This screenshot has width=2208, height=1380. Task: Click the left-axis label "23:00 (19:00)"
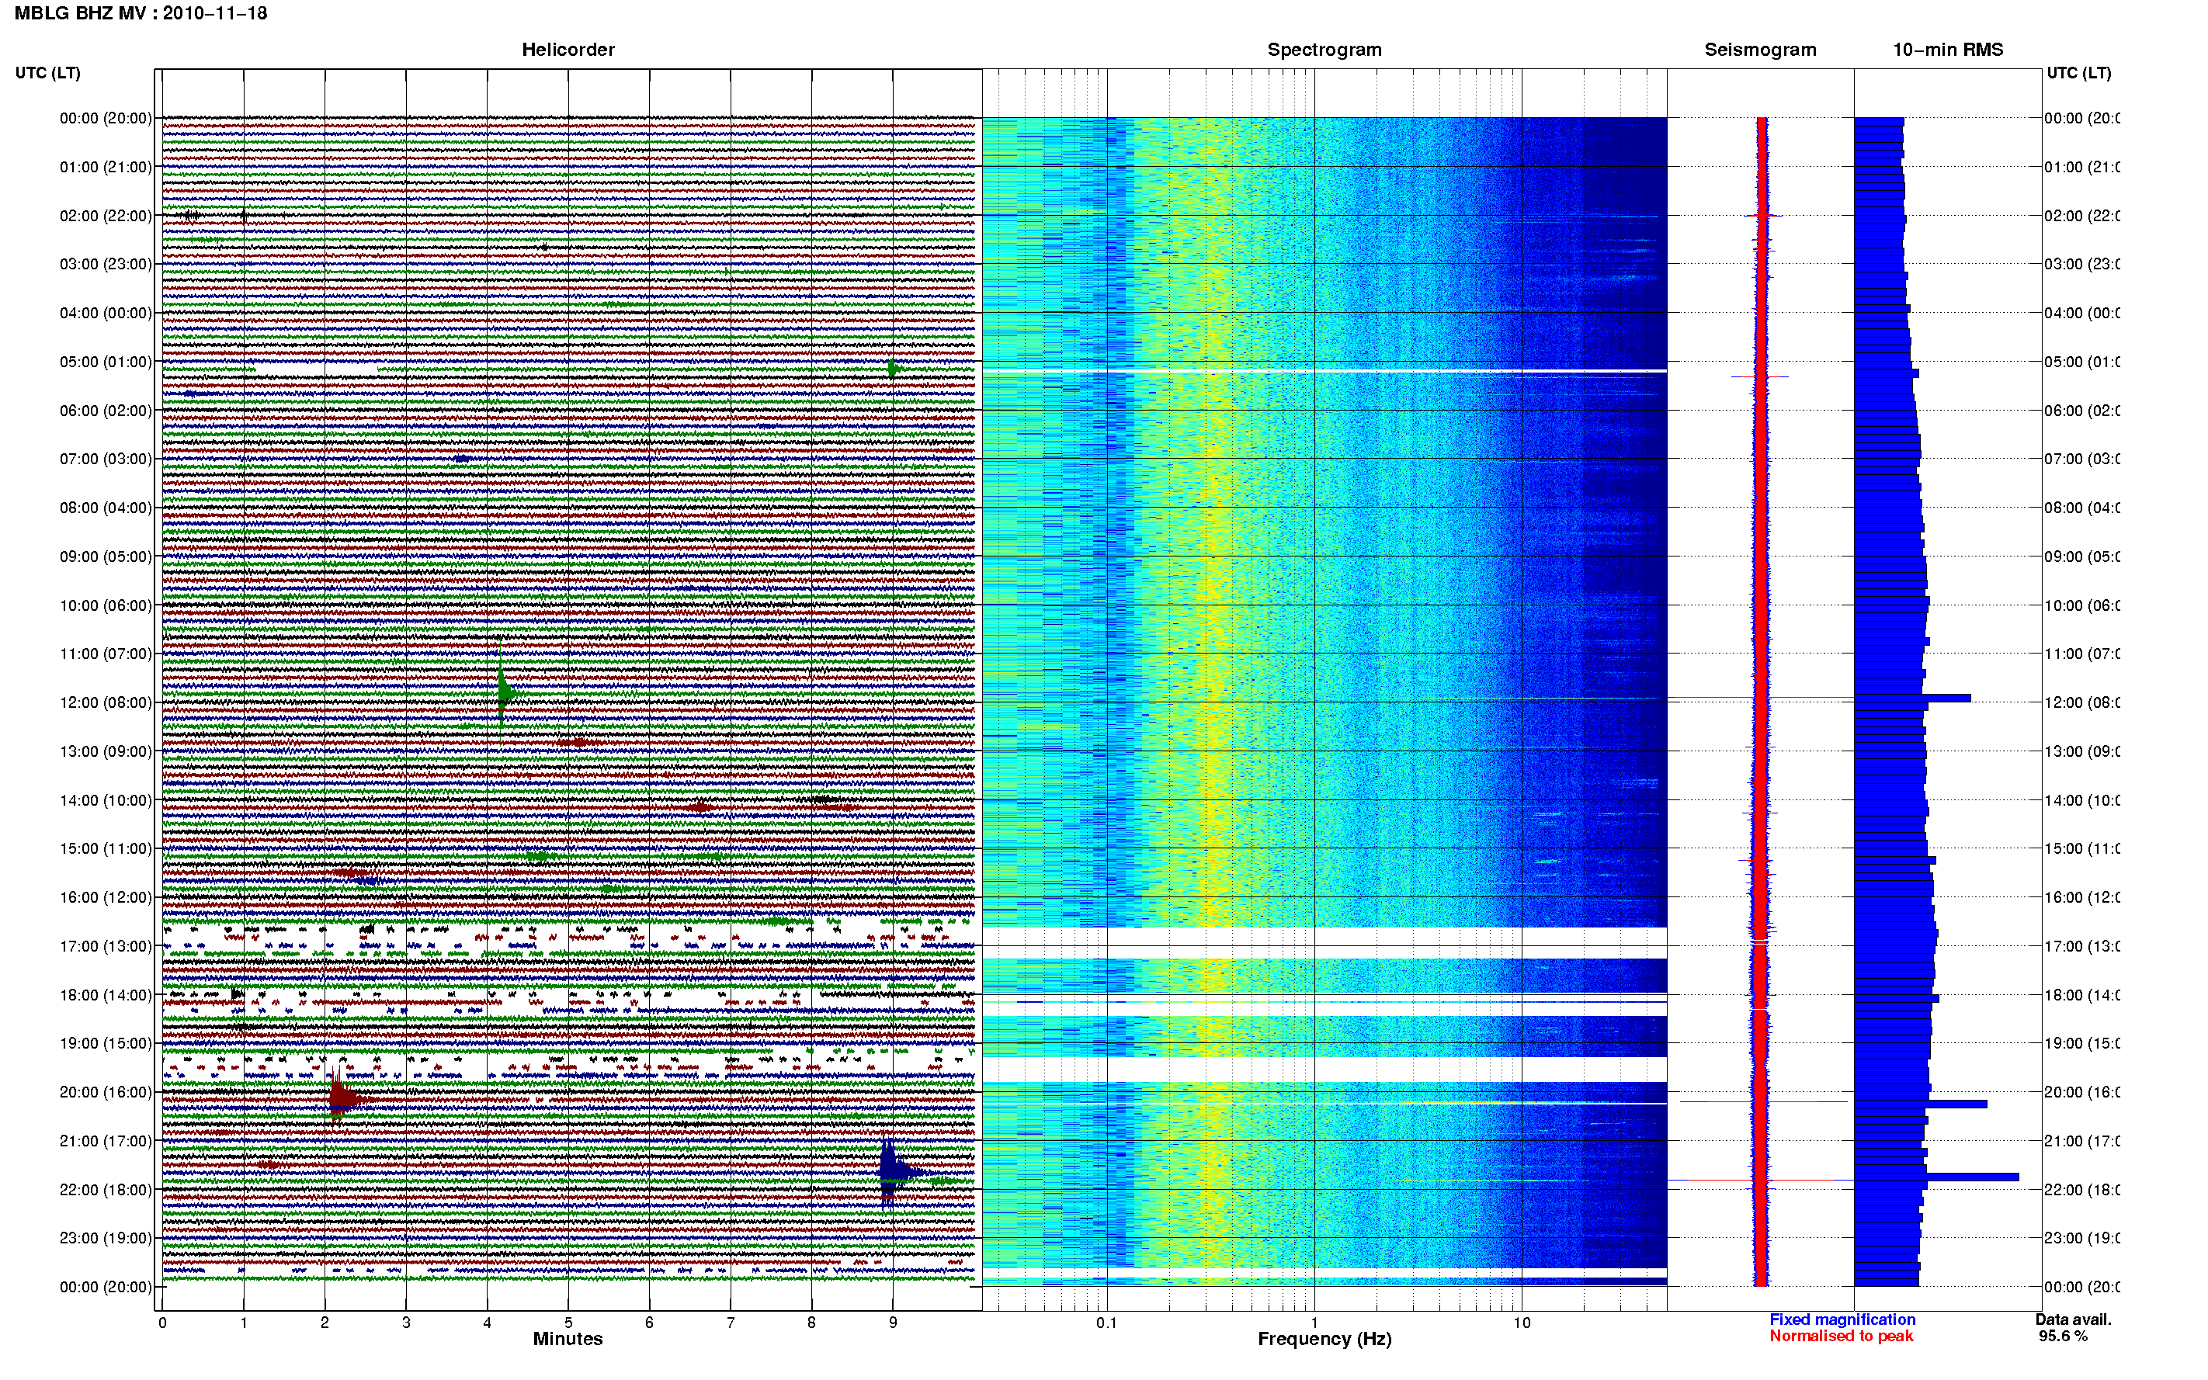pyautogui.click(x=106, y=1238)
